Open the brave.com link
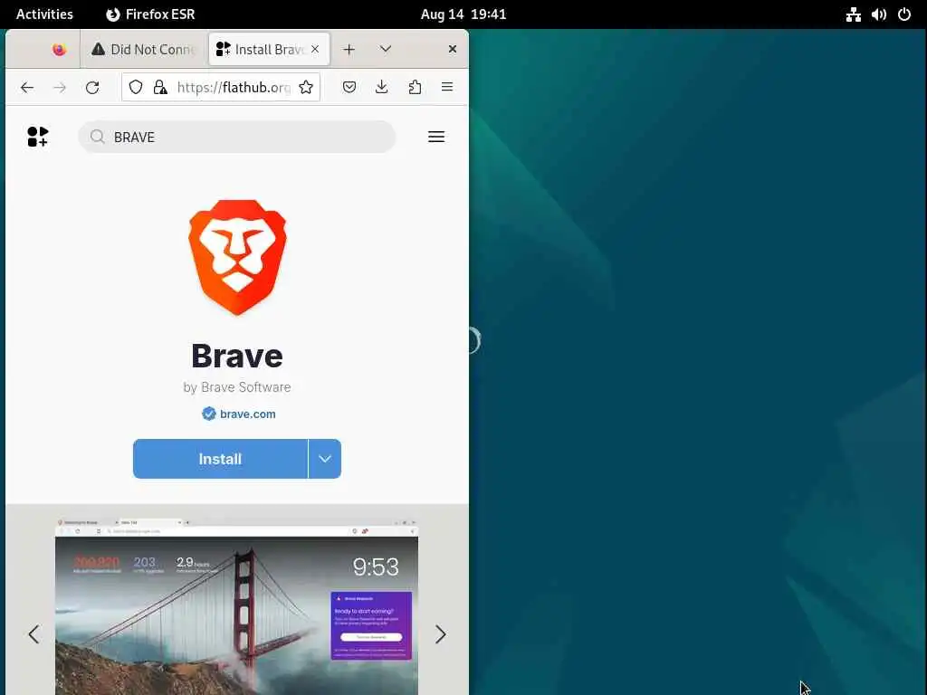 point(248,414)
